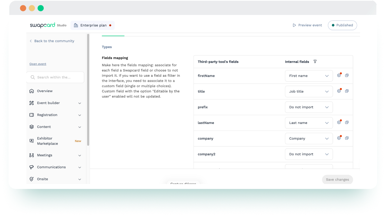
Task: Click the Open event link
Action: coord(38,64)
